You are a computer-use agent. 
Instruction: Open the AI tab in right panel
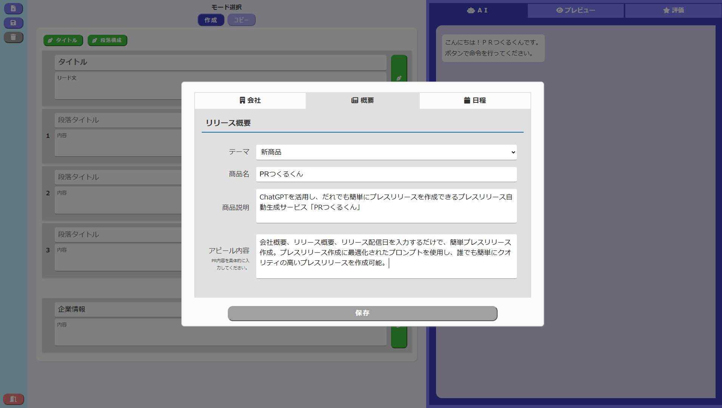(x=478, y=11)
